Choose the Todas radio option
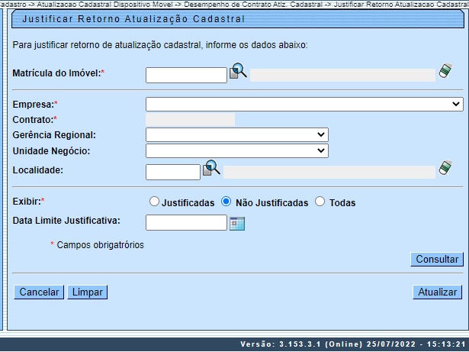The height and width of the screenshot is (352, 469). click(x=320, y=202)
